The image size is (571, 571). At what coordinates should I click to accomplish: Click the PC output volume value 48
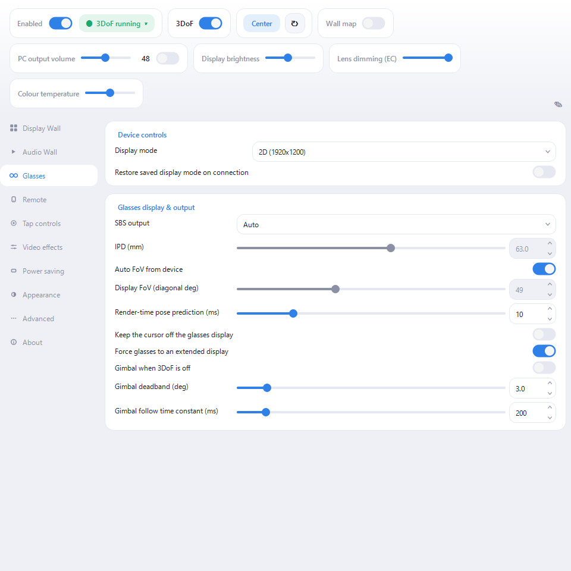[x=145, y=59]
